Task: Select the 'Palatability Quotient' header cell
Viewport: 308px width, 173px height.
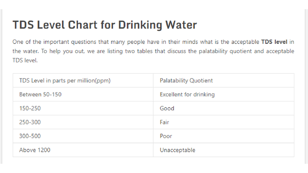Action: (224, 80)
